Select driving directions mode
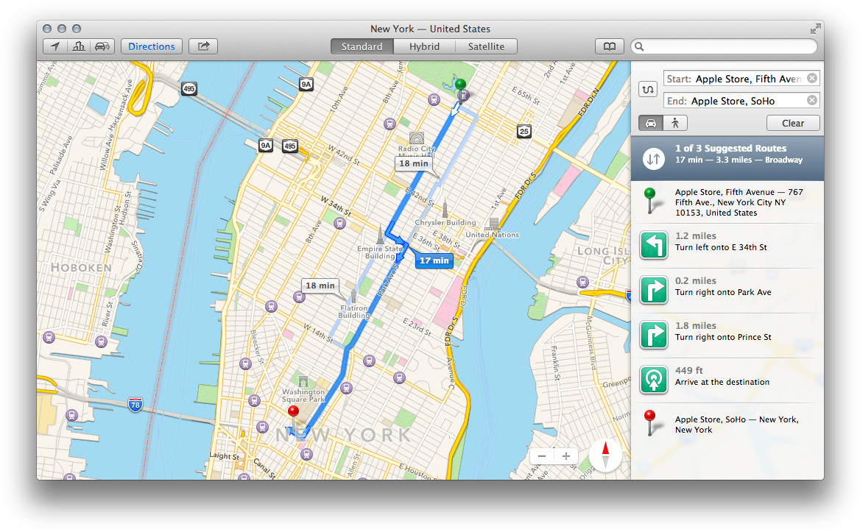This screenshot has height=532, width=860. [650, 123]
